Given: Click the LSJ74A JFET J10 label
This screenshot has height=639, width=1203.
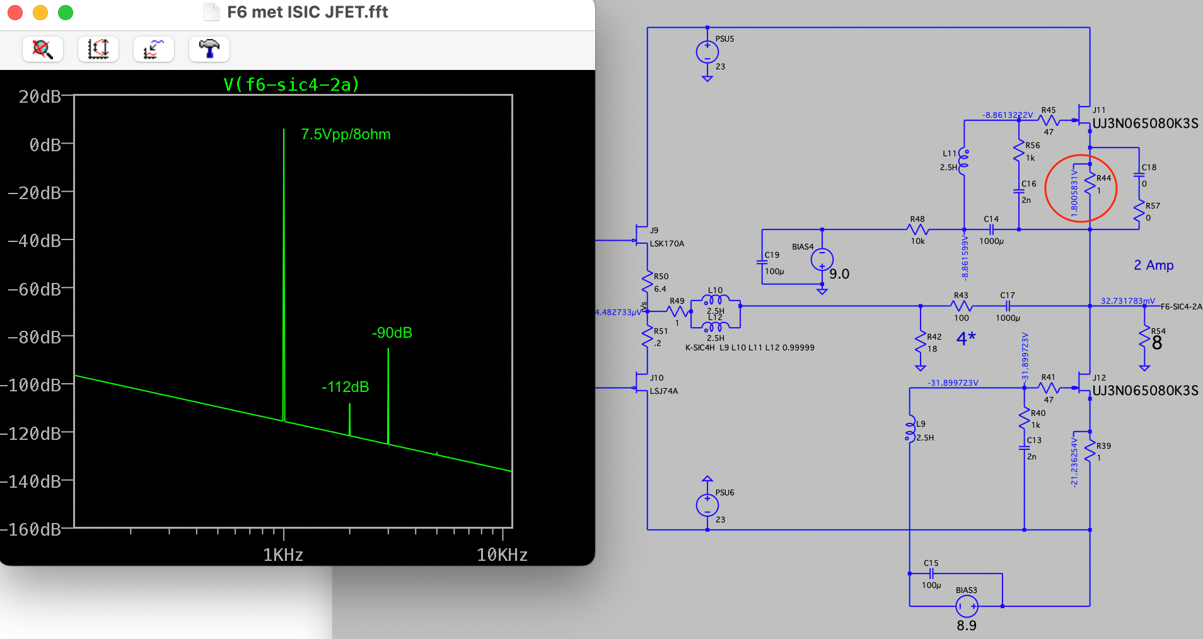Looking at the screenshot, I should (664, 391).
